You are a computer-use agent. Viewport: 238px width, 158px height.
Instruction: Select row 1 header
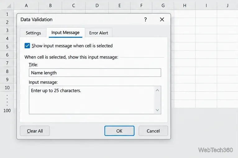click(7, 14)
